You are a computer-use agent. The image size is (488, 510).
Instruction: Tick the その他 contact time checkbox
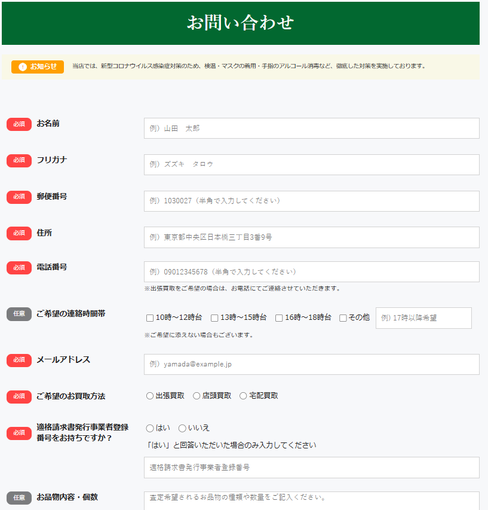click(x=343, y=318)
